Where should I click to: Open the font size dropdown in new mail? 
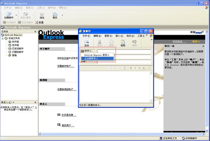click(120, 68)
